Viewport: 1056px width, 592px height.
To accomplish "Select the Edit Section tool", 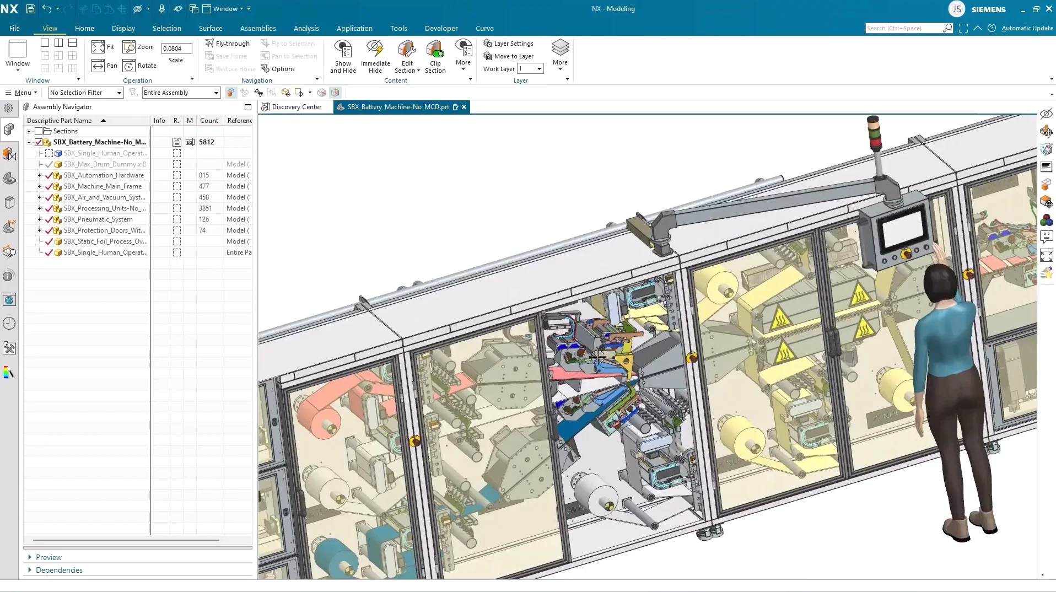I will pos(406,56).
